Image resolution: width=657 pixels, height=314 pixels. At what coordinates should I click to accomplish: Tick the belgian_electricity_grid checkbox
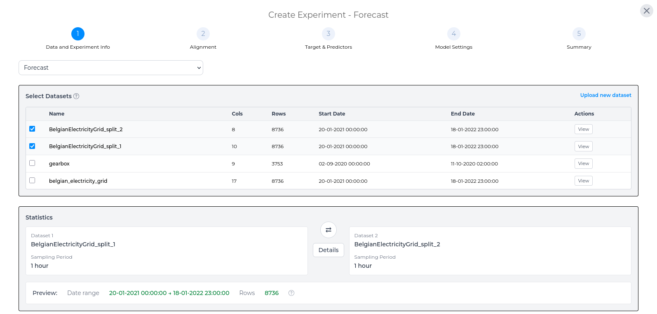32,180
